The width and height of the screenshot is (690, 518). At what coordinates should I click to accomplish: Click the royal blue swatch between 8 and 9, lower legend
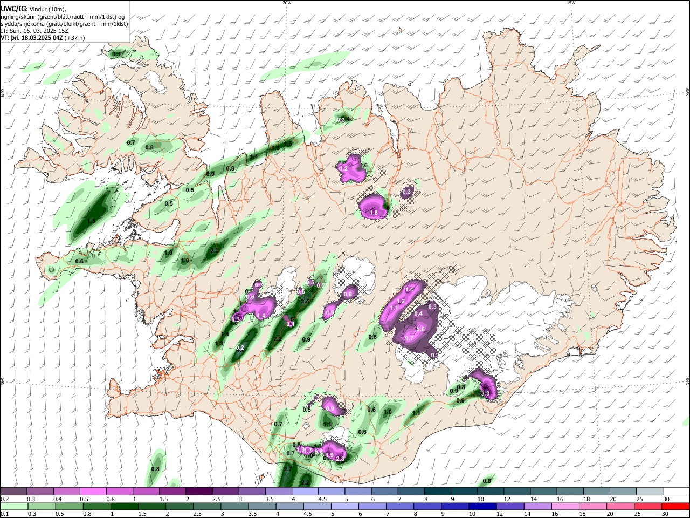click(x=427, y=506)
